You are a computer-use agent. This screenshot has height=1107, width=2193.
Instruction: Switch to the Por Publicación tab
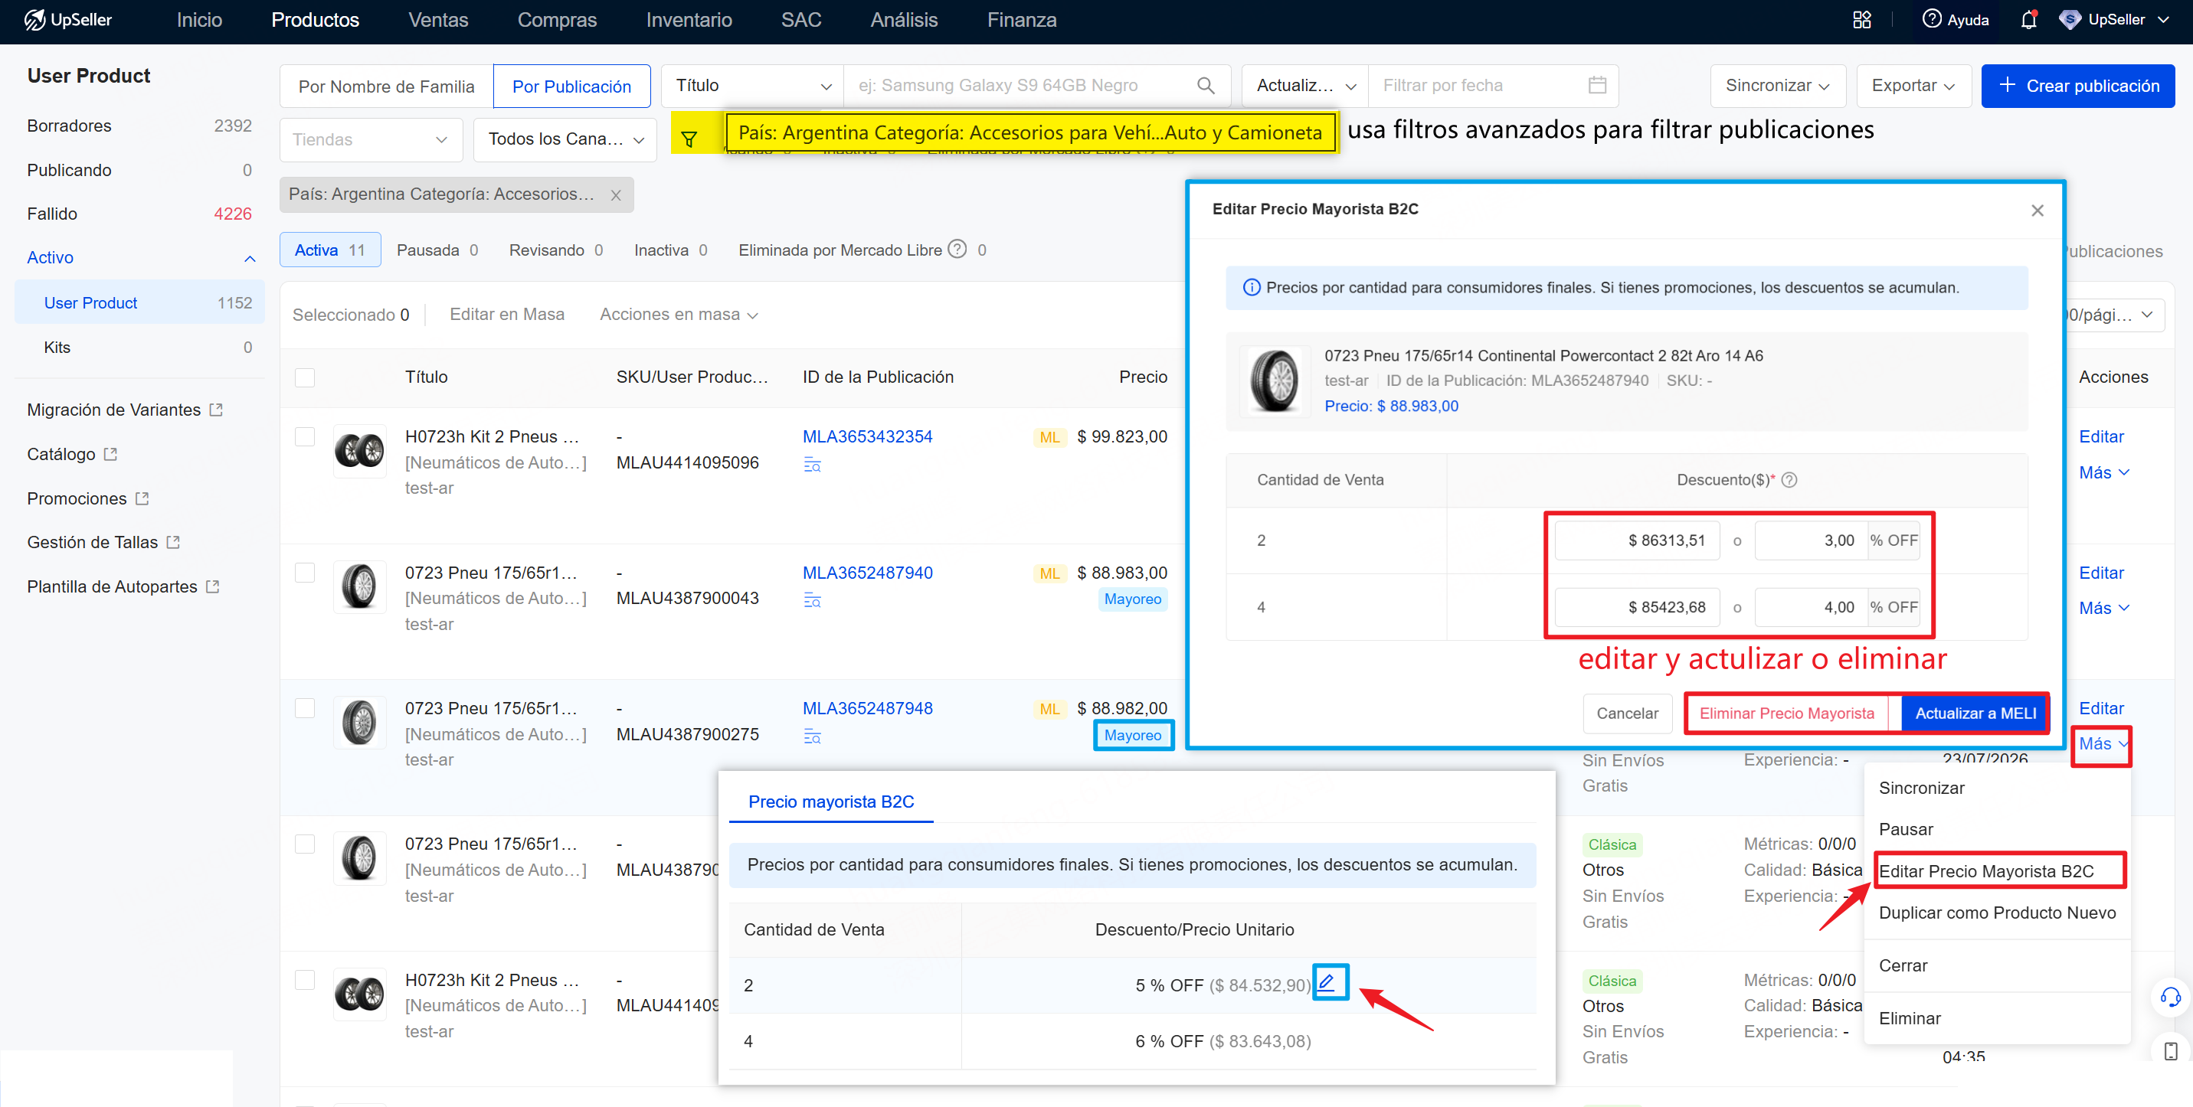click(571, 86)
